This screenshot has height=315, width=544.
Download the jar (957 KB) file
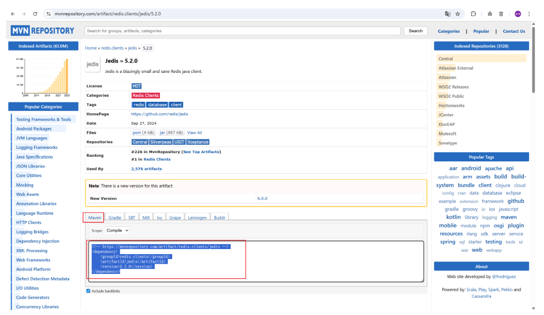(171, 132)
